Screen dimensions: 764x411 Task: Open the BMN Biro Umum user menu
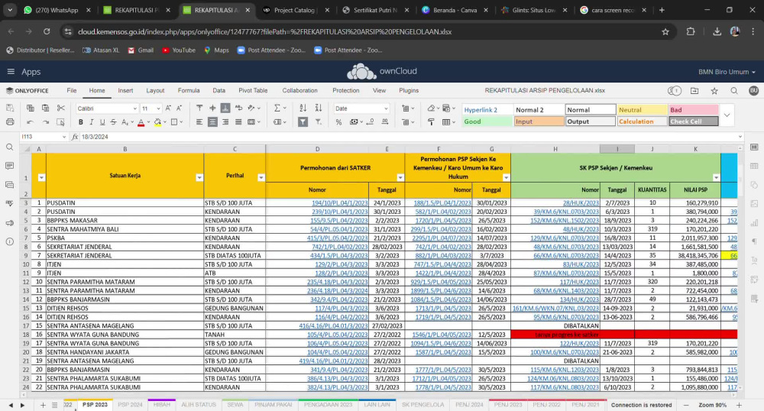click(x=727, y=72)
